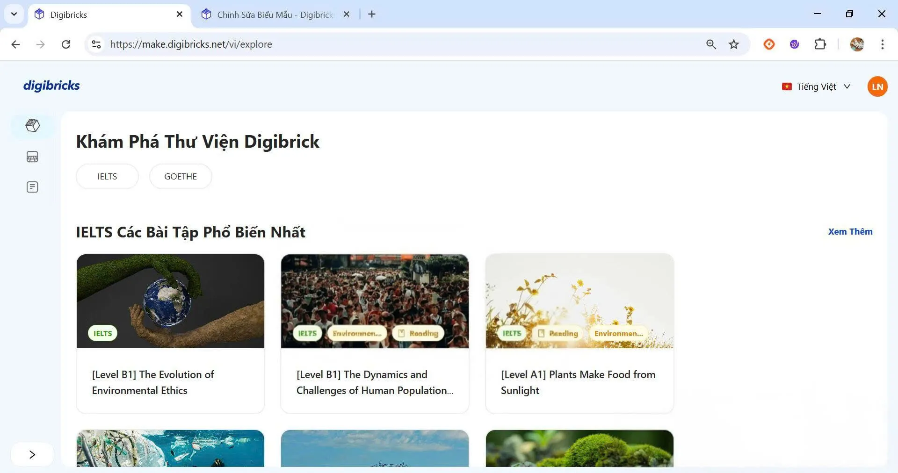Bookmark this page with the star icon
The height and width of the screenshot is (473, 898).
tap(733, 44)
